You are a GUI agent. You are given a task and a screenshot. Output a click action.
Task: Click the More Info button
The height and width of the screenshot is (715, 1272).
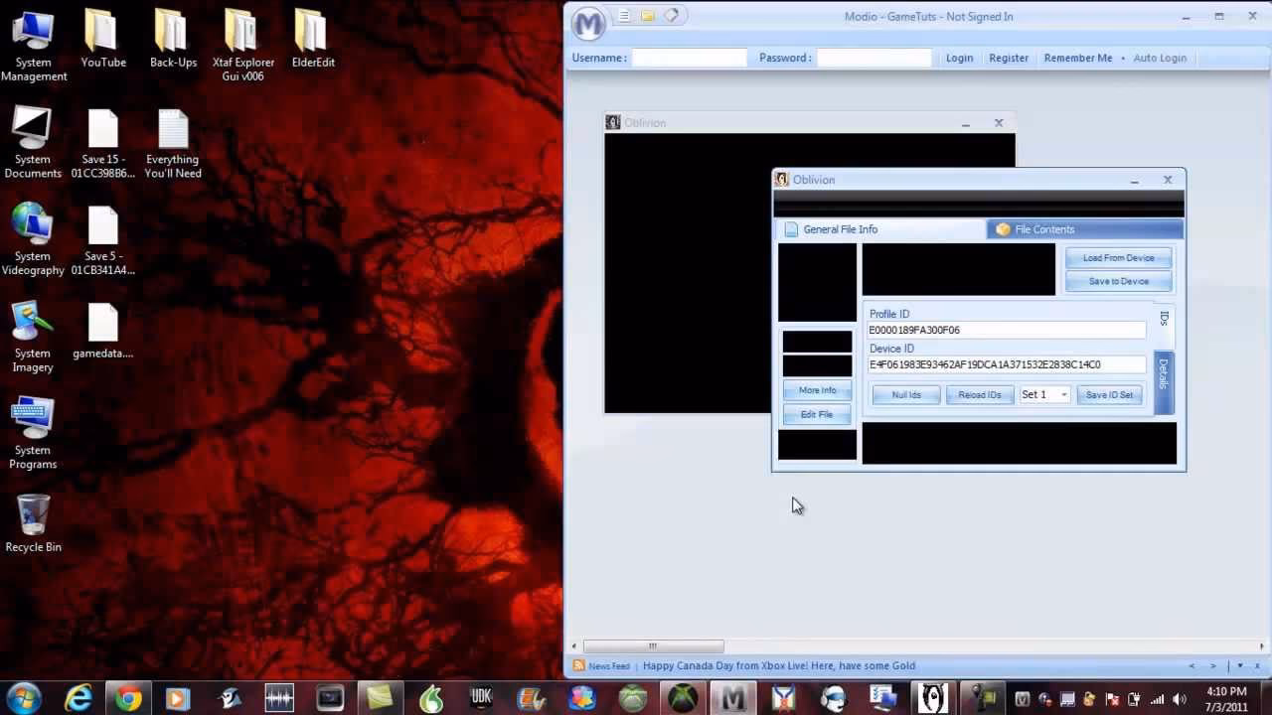[x=817, y=390]
